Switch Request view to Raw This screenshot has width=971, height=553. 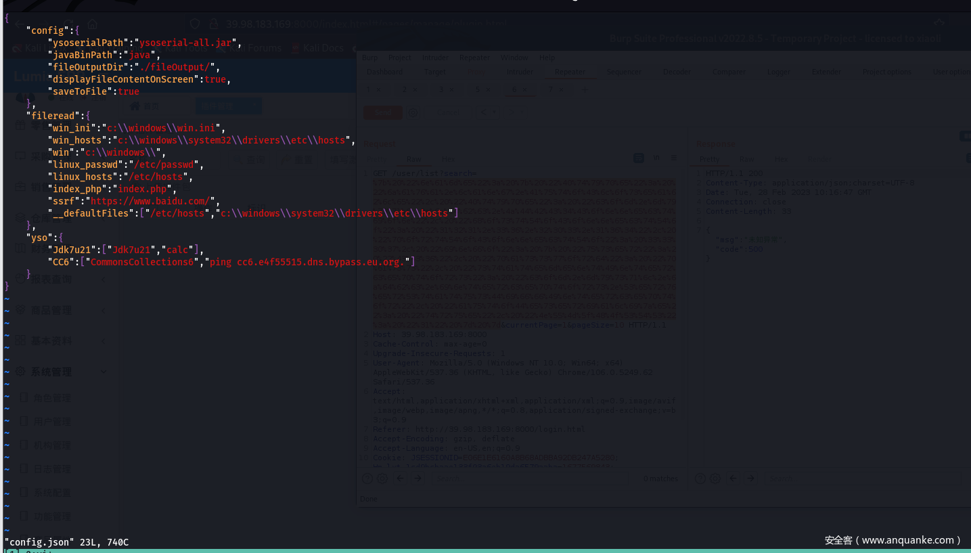pos(414,159)
